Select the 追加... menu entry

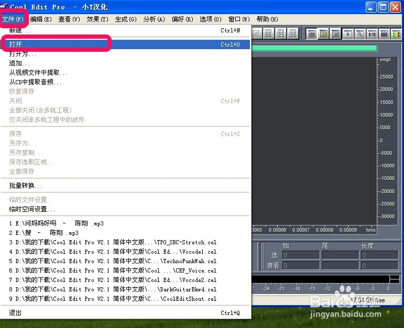(x=125, y=63)
